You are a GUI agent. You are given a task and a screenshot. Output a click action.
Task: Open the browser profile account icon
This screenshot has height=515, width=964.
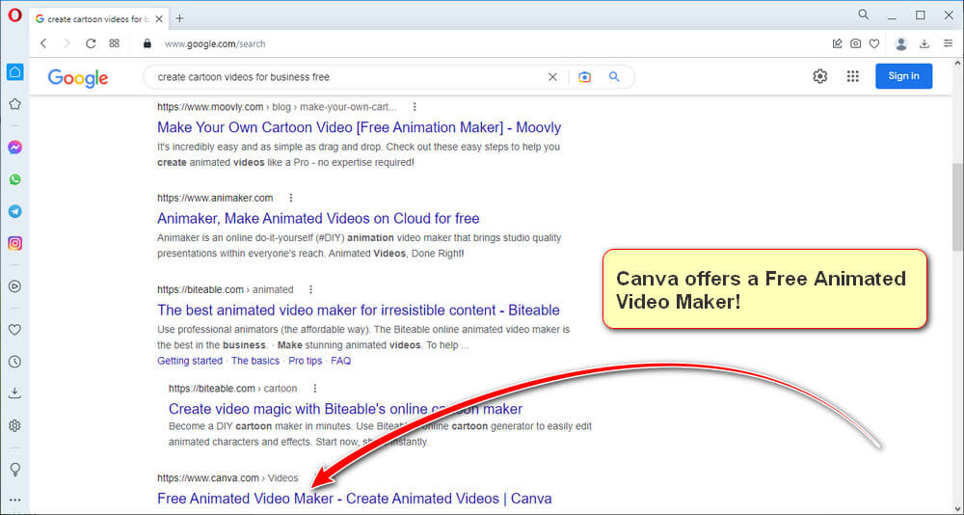tap(901, 43)
